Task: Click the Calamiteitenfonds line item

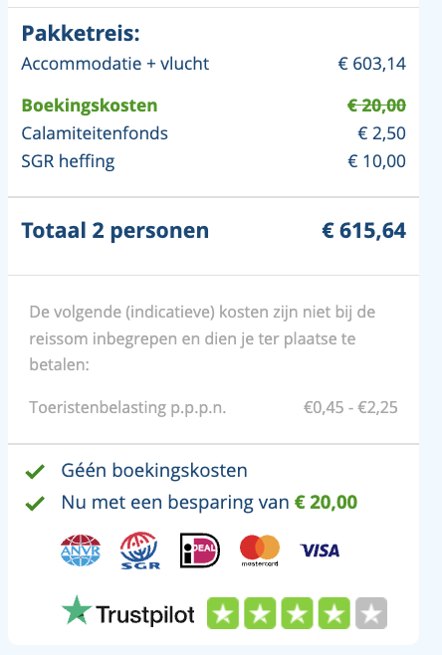Action: (213, 133)
